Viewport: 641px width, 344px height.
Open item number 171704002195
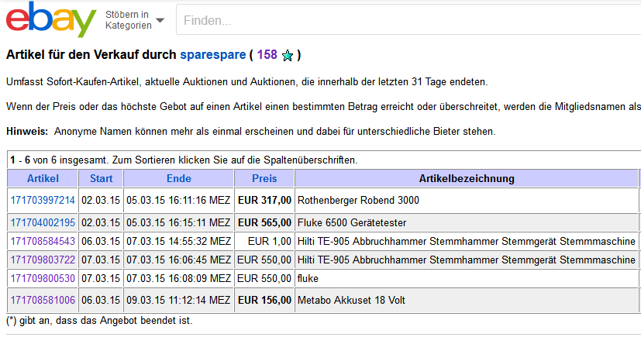[43, 222]
